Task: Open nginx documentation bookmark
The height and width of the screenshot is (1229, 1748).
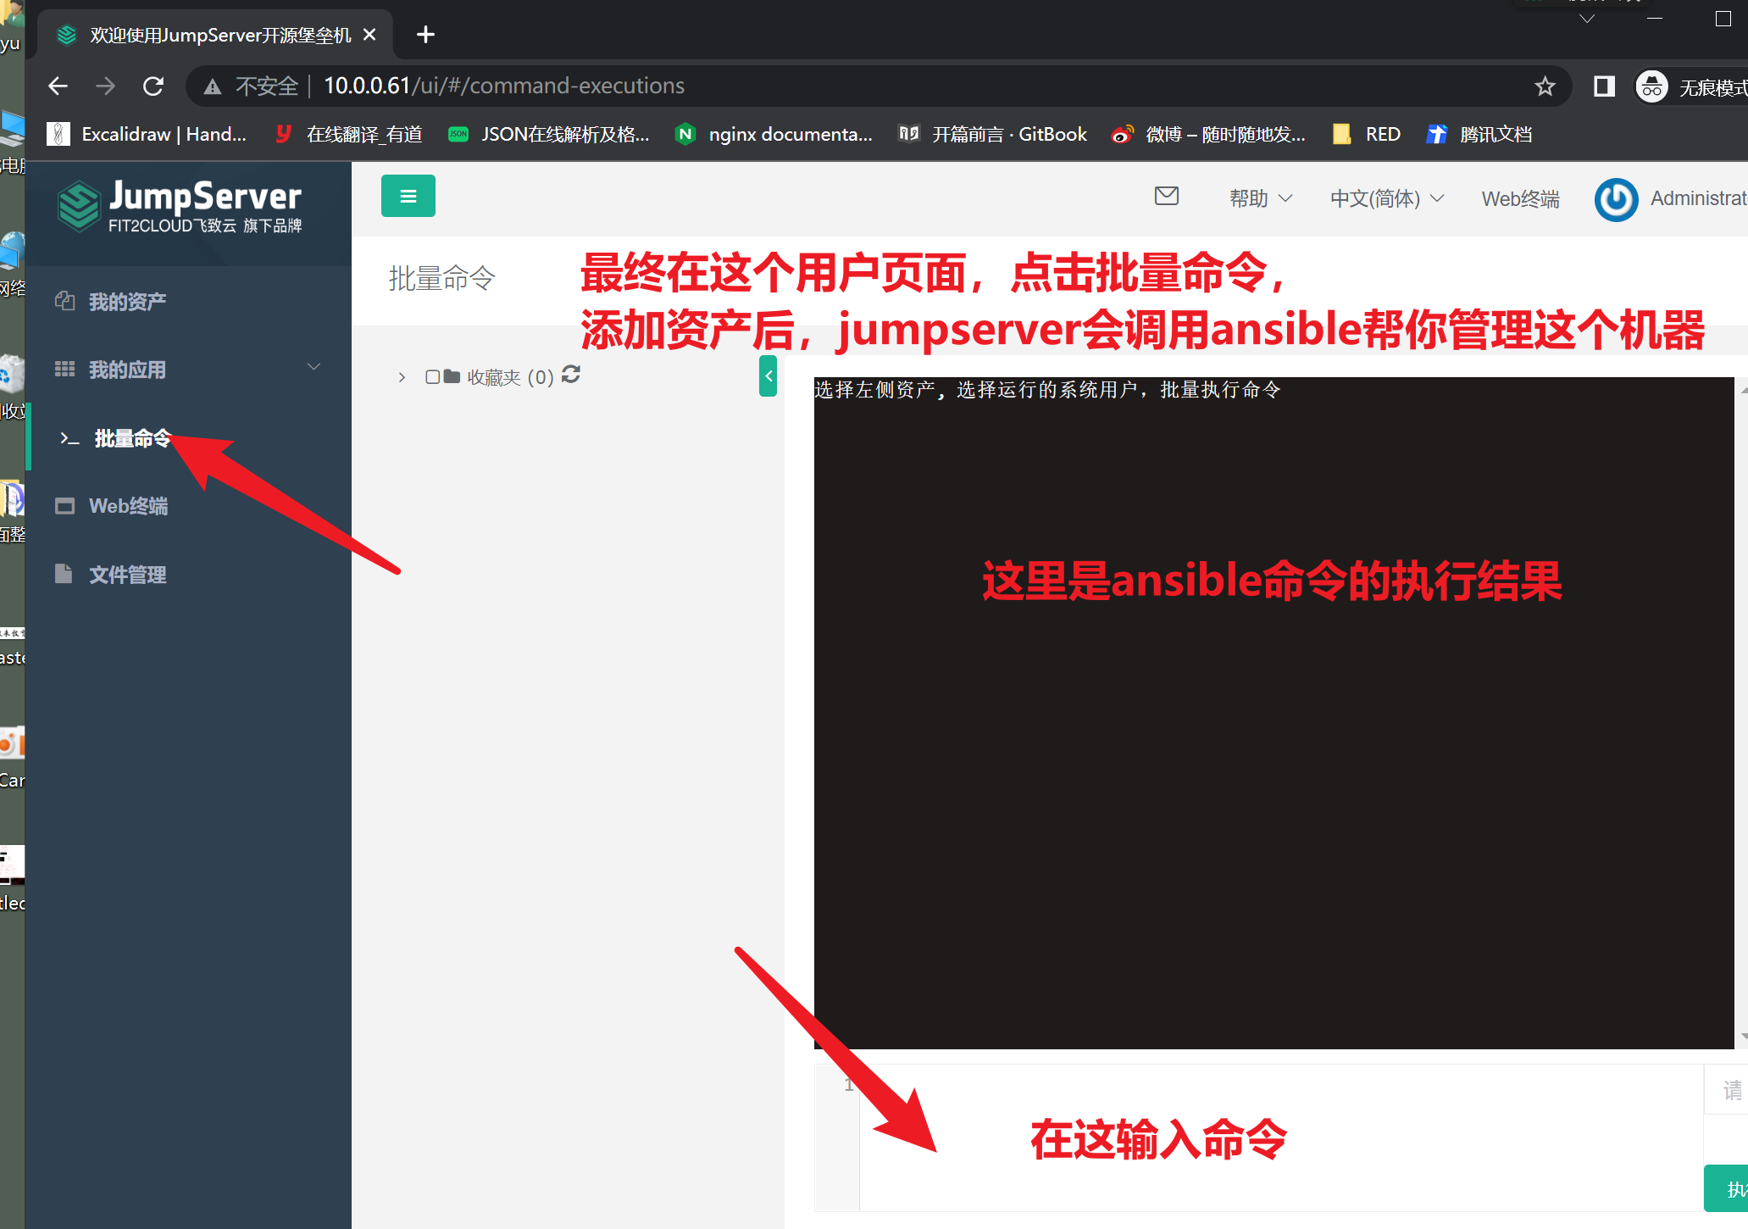Action: pos(774,134)
